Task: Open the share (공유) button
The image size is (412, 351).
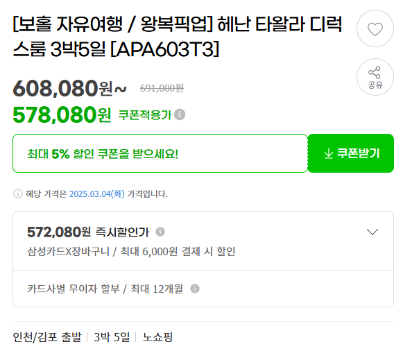Action: pyautogui.click(x=375, y=77)
